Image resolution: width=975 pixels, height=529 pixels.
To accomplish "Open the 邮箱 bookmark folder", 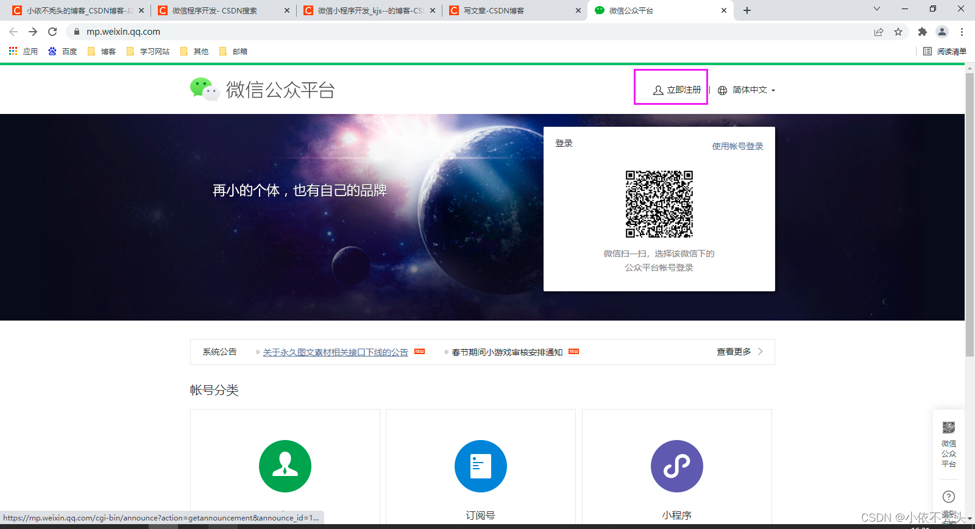I will click(x=233, y=51).
